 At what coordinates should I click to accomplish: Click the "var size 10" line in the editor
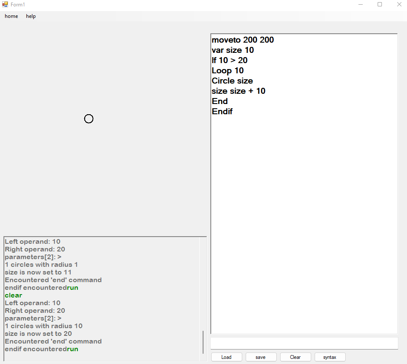pos(232,50)
